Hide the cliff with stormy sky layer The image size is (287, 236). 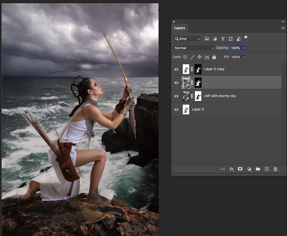[x=176, y=96]
